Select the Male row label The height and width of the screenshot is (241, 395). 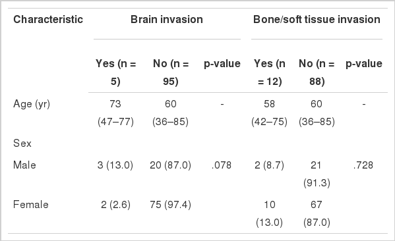[x=24, y=165]
